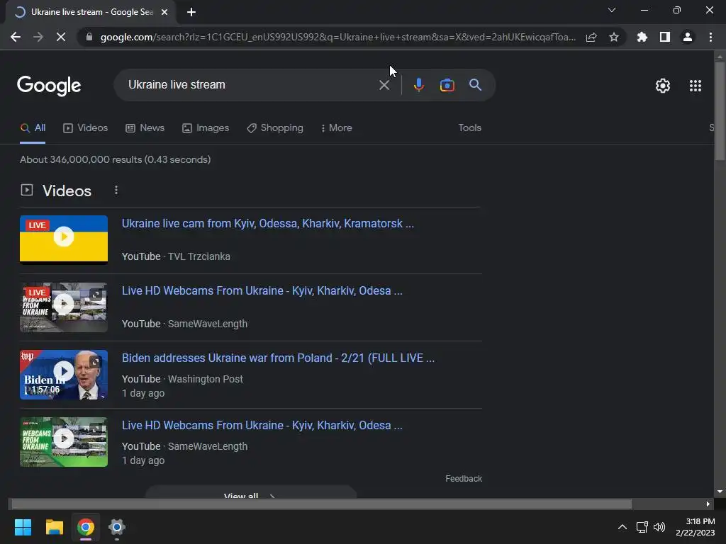The image size is (726, 544).
Task: Search by image with the camera icon
Action: pyautogui.click(x=447, y=85)
